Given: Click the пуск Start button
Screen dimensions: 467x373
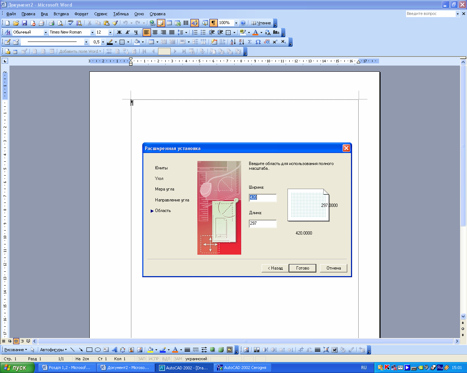Looking at the screenshot, I should 17,368.
